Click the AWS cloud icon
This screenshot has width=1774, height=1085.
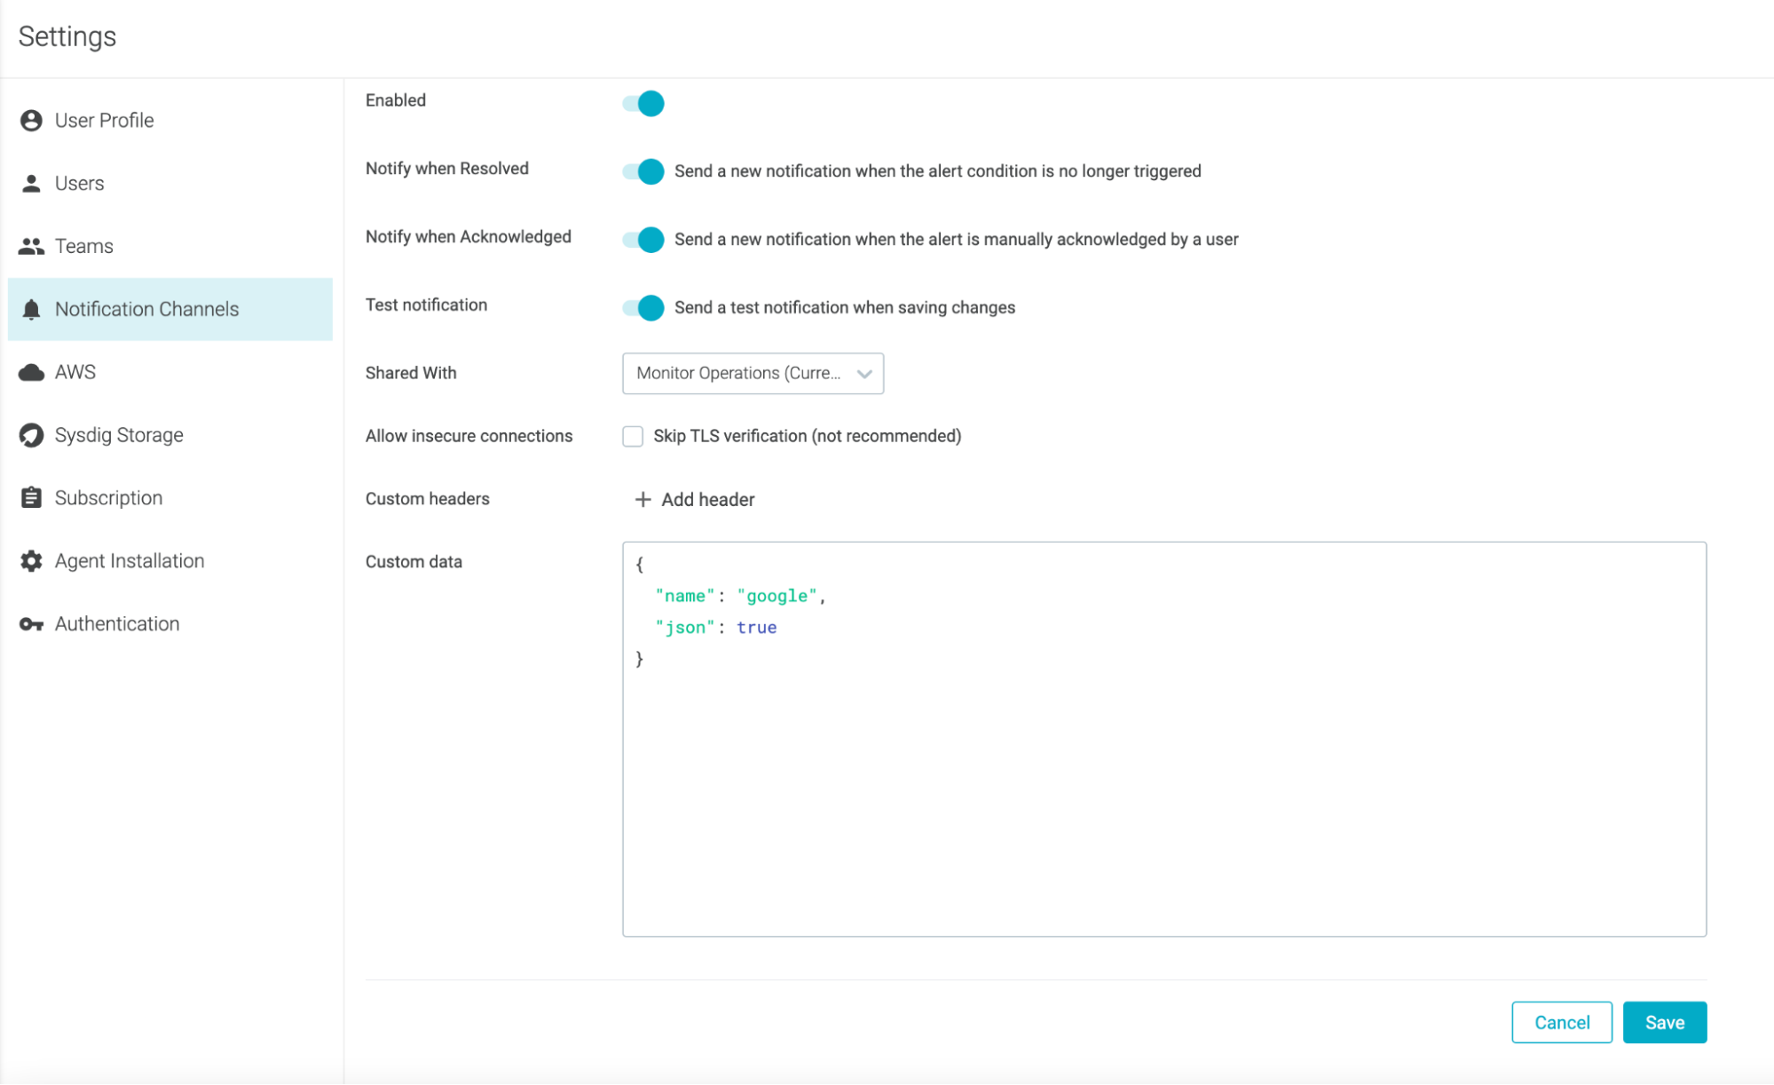32,372
